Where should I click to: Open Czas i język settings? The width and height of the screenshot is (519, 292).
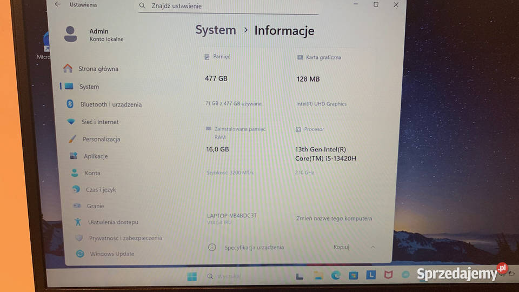(101, 190)
